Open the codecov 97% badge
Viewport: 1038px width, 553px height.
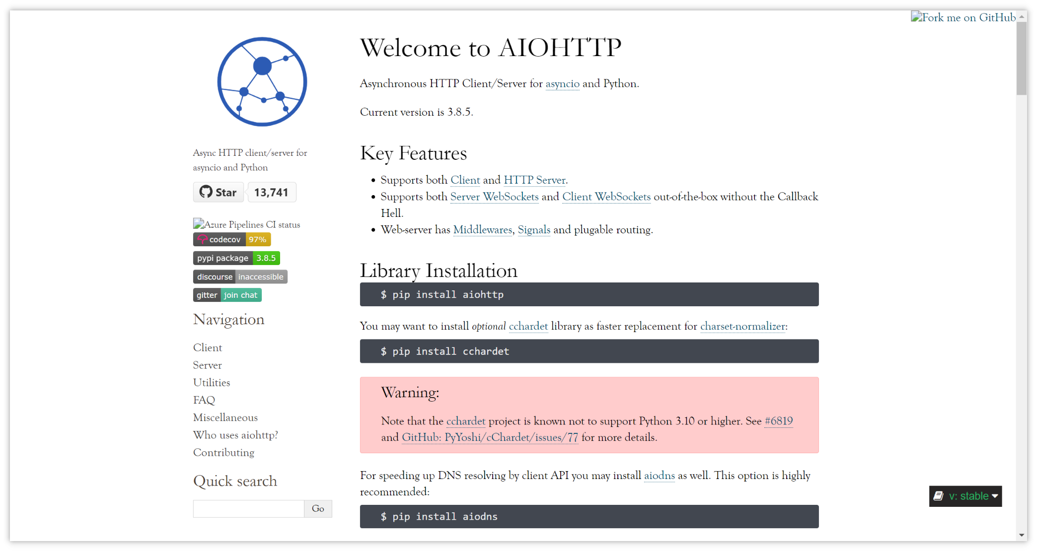232,239
